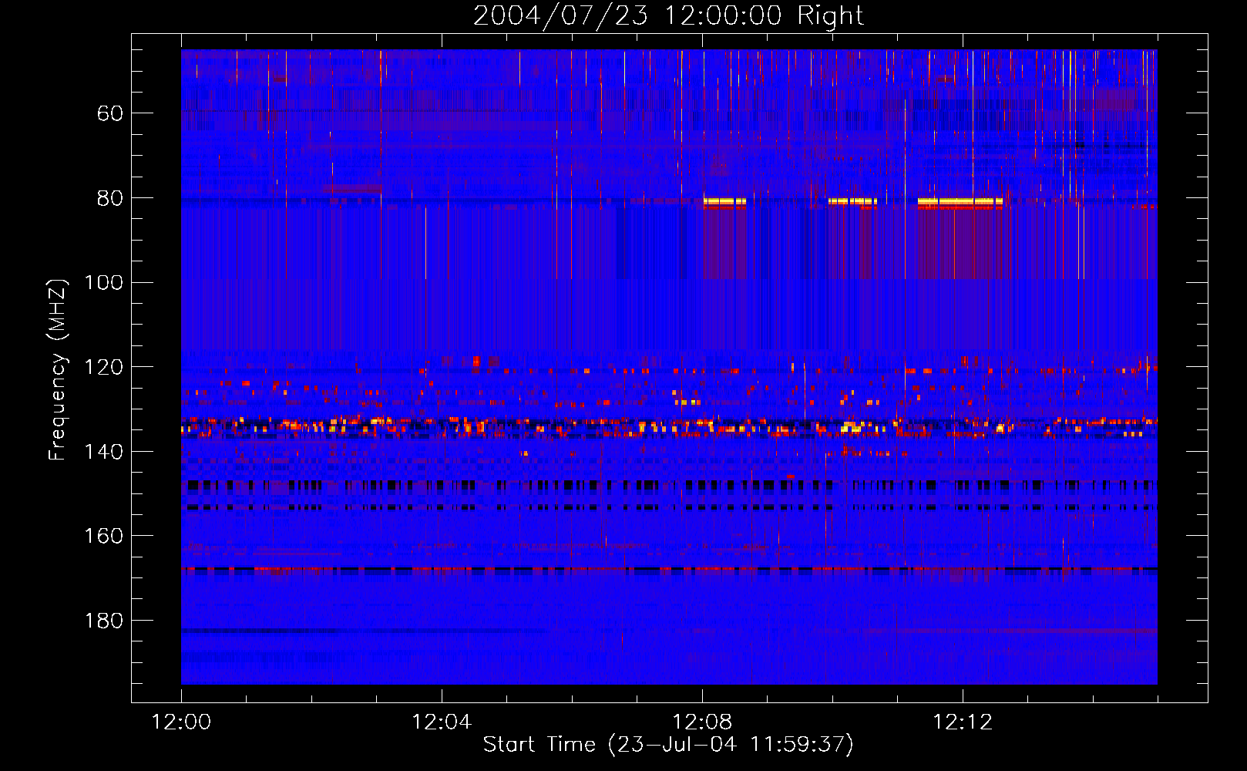
Task: Click the bright 80 MHz burst near 12:10
Action: pyautogui.click(x=852, y=202)
